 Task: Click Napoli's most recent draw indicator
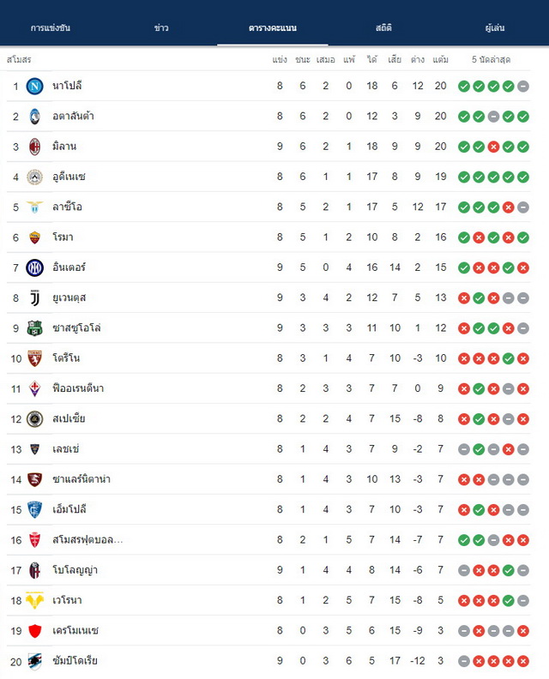point(523,87)
